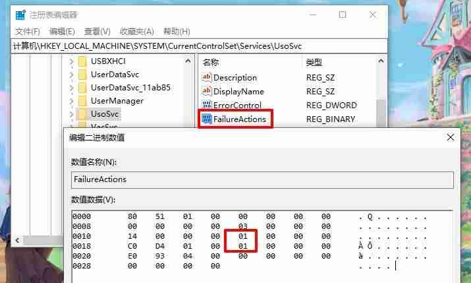Click byte E0 in row 0020
The width and height of the screenshot is (471, 283).
coord(132,256)
